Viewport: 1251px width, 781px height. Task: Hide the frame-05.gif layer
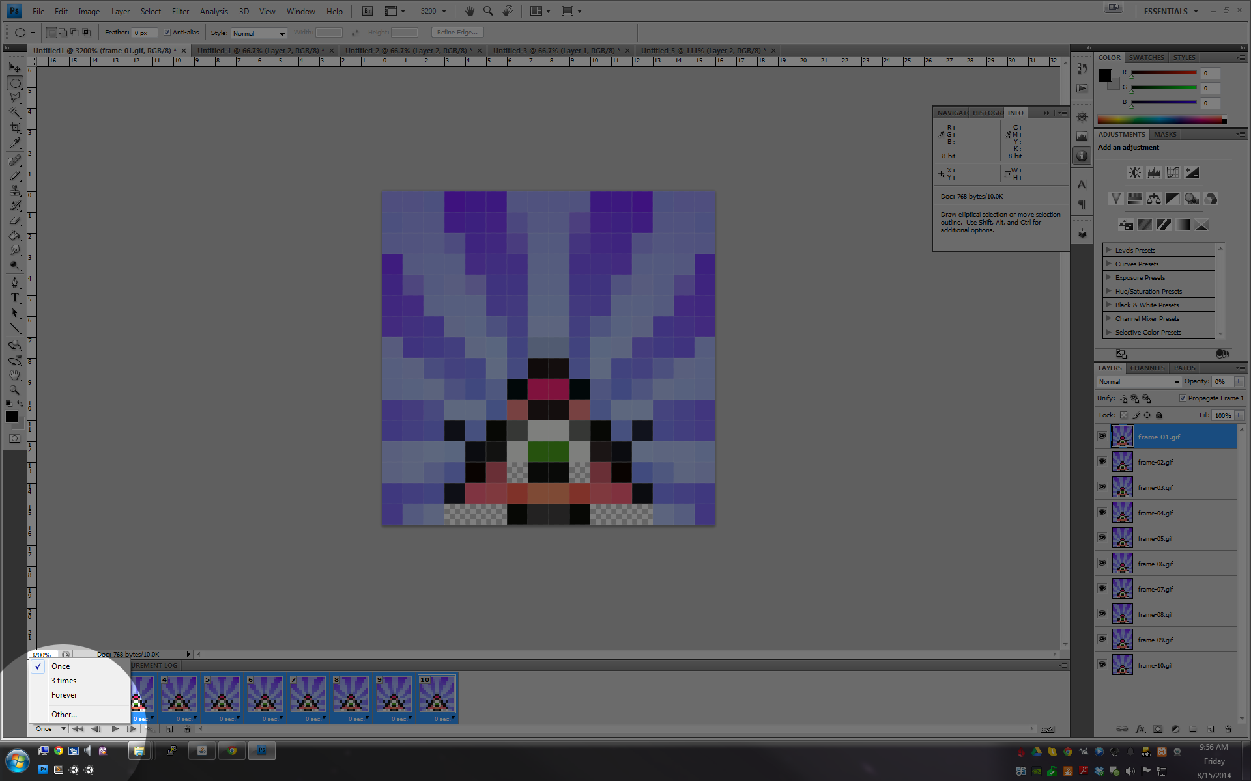[1102, 538]
